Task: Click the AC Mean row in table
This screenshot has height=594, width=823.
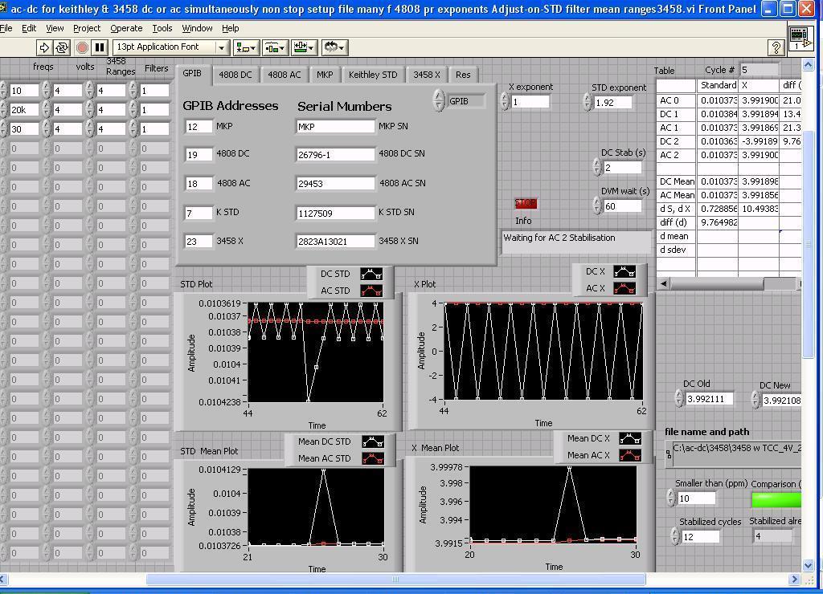Action: click(728, 195)
